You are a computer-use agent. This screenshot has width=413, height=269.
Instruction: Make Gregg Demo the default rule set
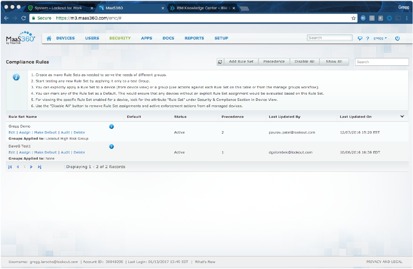point(45,132)
